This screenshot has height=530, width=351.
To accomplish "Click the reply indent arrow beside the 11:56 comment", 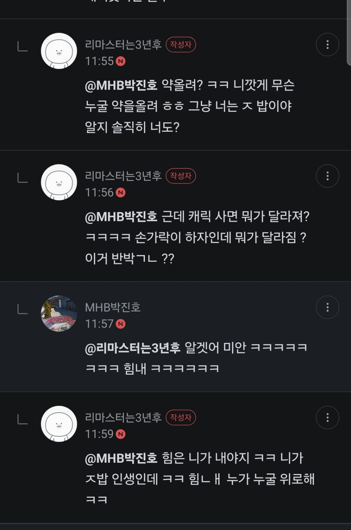I will 23,178.
